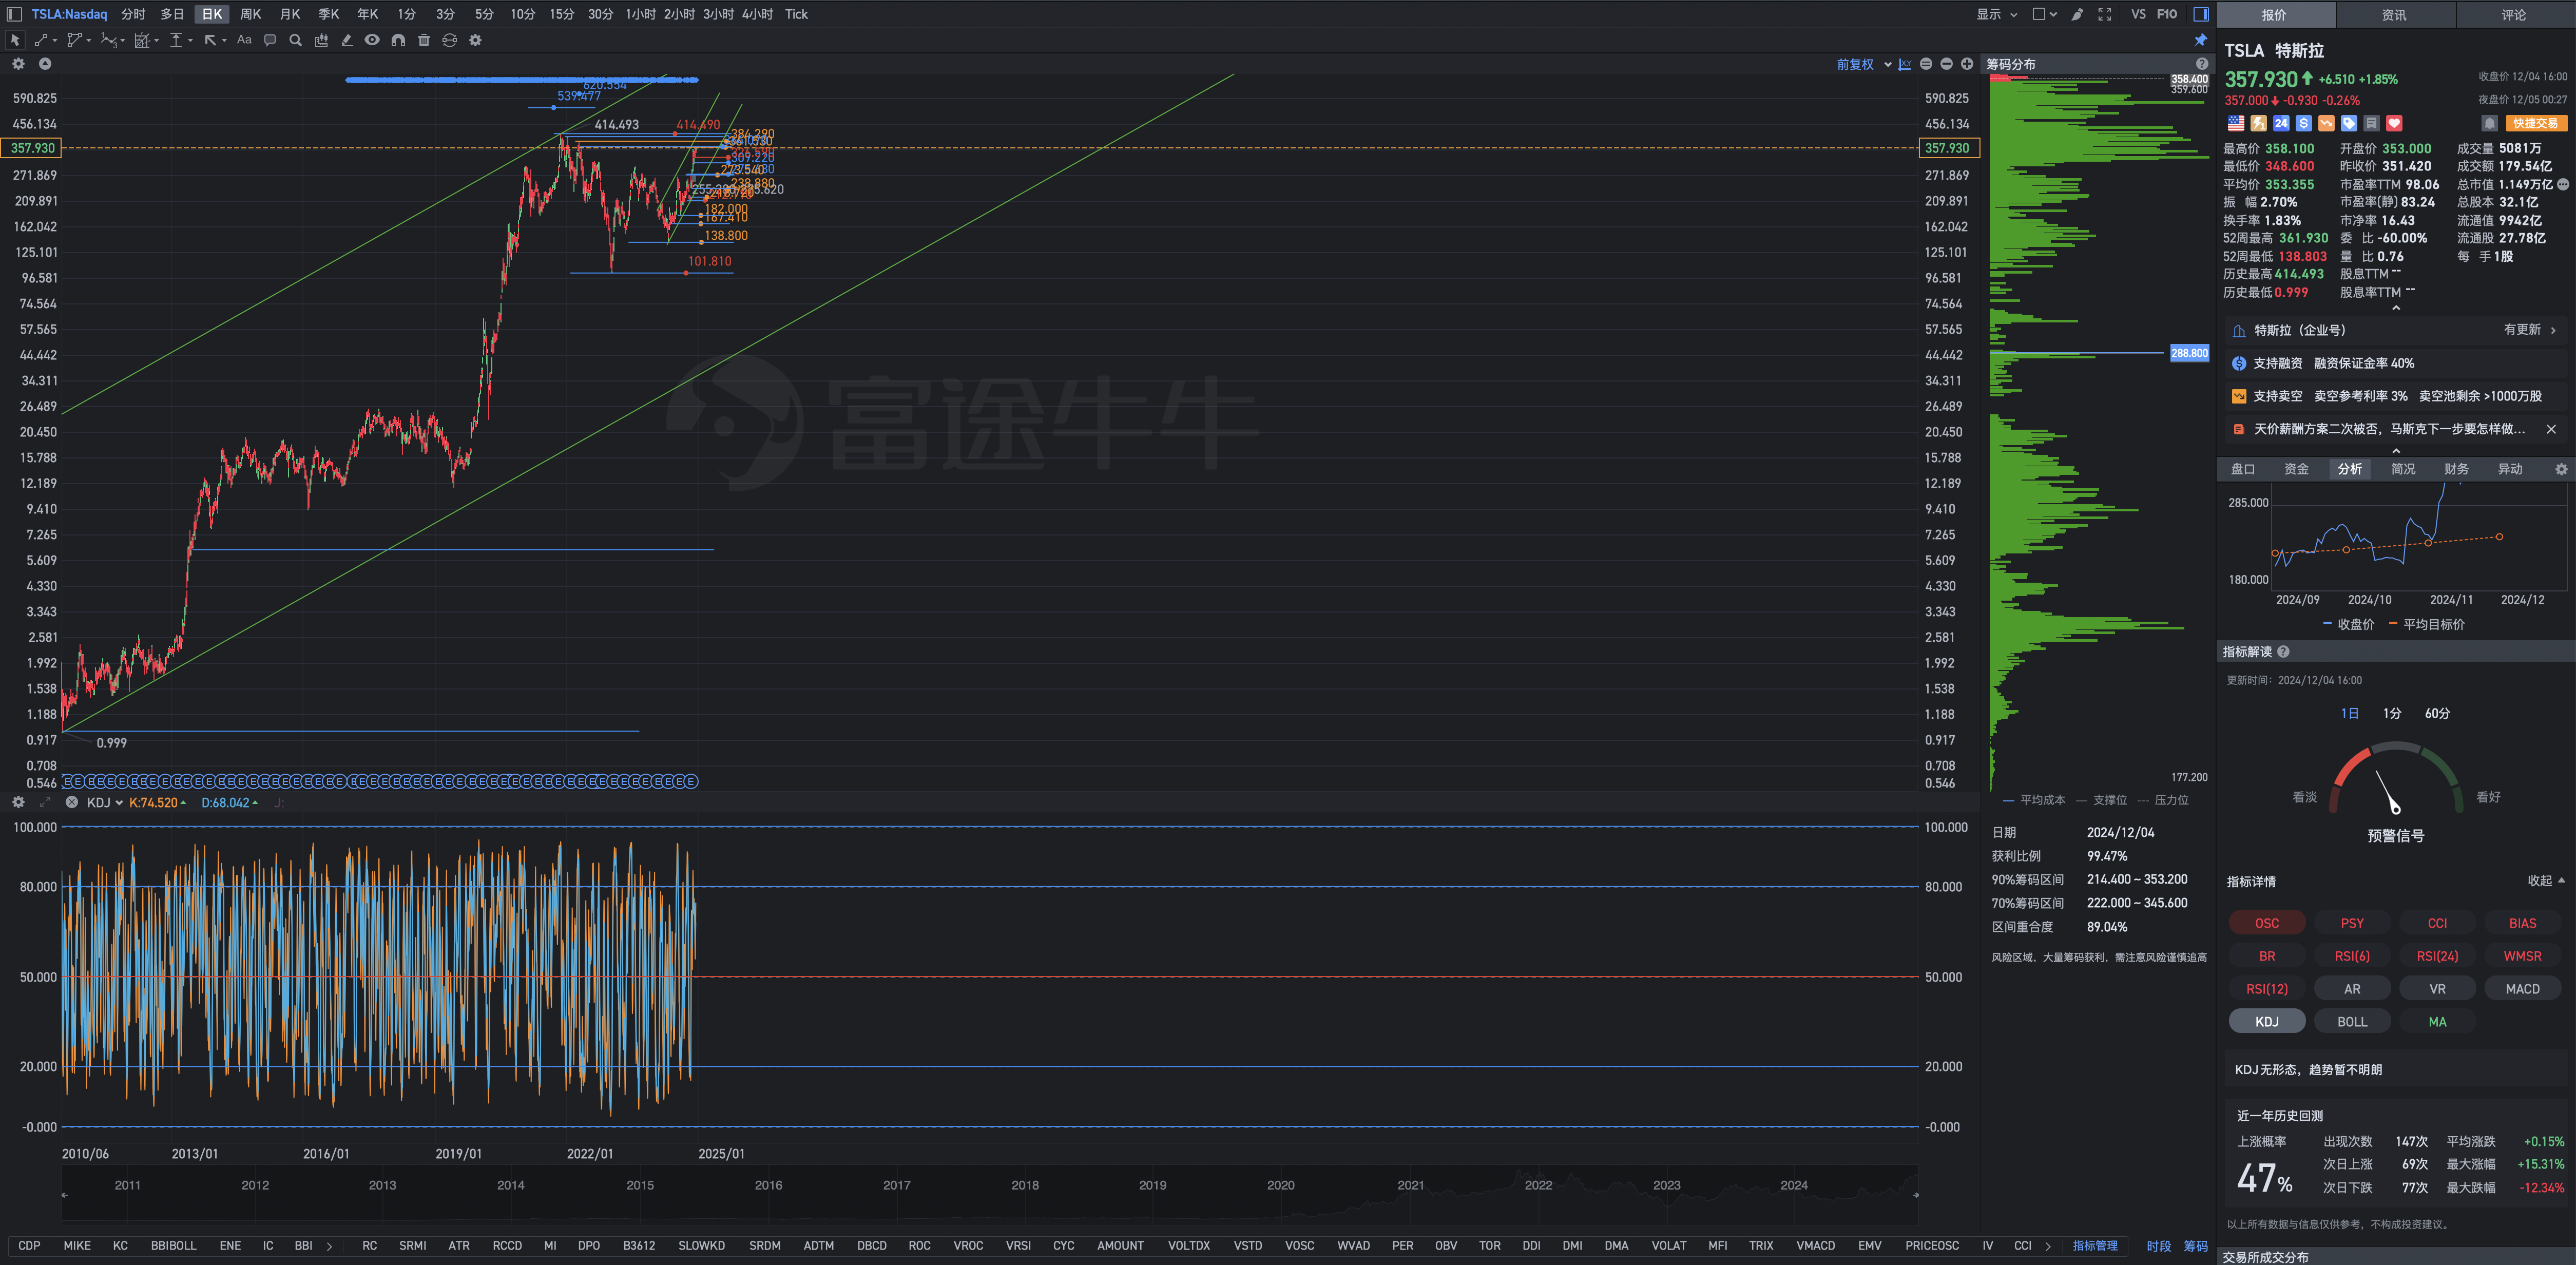Toggle the MACD indicator chip
The image size is (2576, 1265).
tap(2522, 988)
